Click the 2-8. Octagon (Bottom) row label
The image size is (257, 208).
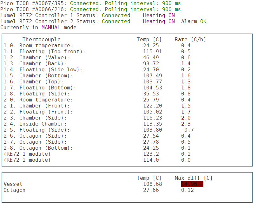pyautogui.click(x=38, y=148)
